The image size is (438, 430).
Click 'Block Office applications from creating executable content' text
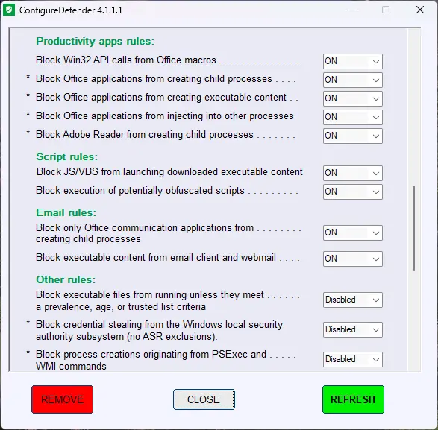tap(161, 98)
